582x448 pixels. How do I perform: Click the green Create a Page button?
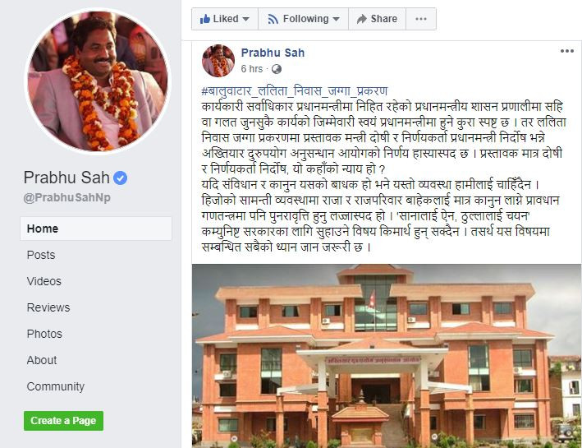coord(63,421)
